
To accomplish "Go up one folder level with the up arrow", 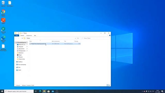I will tap(22, 38).
